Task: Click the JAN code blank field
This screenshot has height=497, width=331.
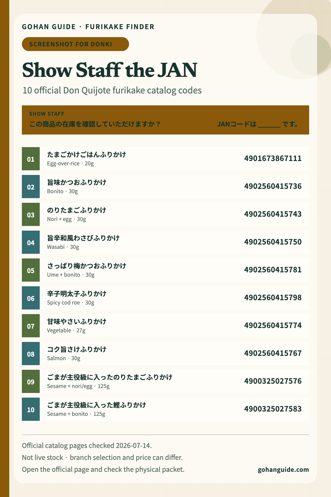Action: (269, 125)
